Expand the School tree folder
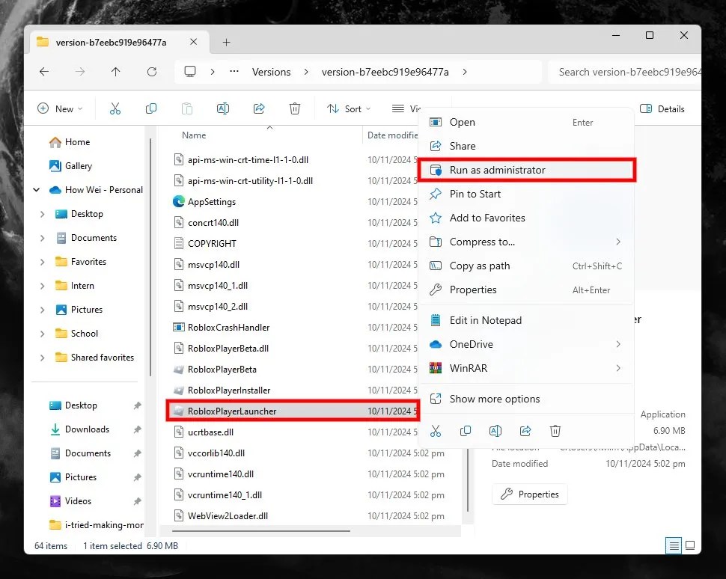Screen dimensions: 726x579 point(42,334)
